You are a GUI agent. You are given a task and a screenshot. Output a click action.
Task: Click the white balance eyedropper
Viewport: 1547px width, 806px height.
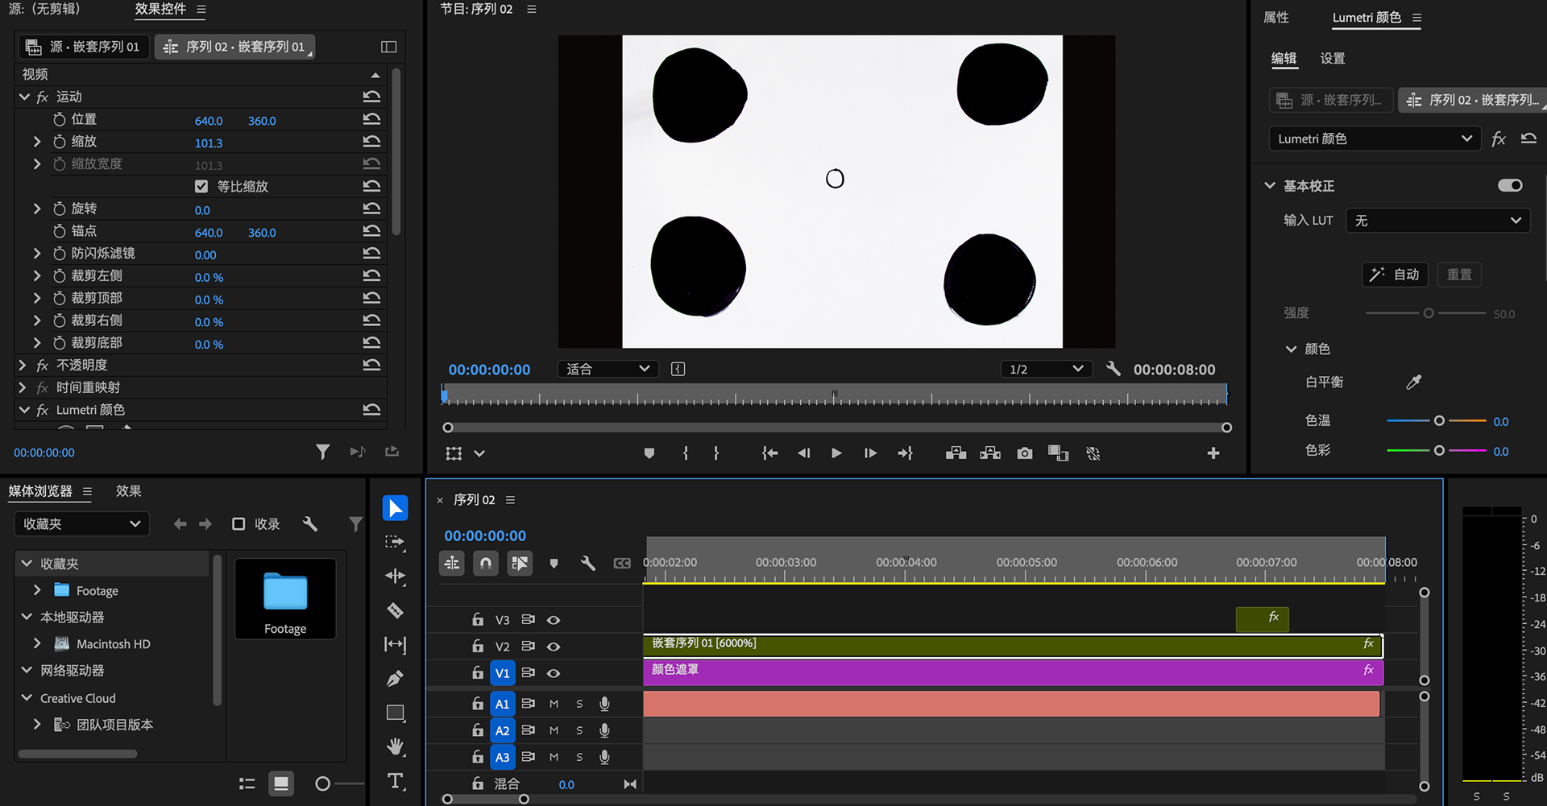click(x=1413, y=382)
